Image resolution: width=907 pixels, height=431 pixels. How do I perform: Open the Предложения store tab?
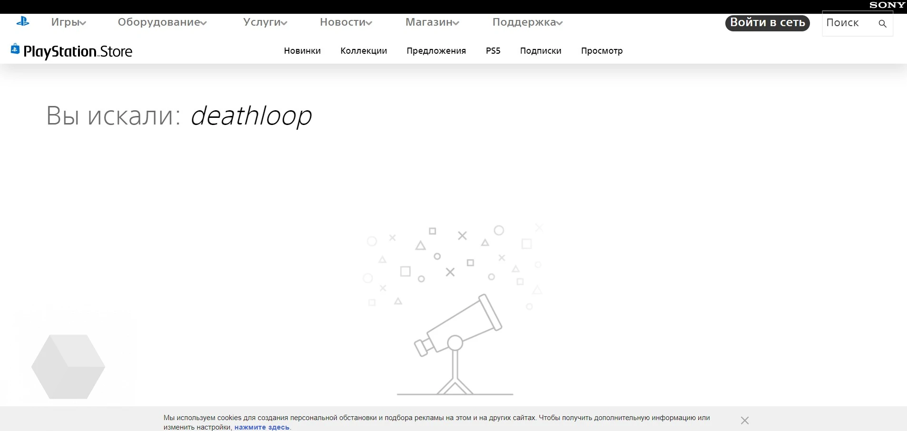pyautogui.click(x=436, y=51)
